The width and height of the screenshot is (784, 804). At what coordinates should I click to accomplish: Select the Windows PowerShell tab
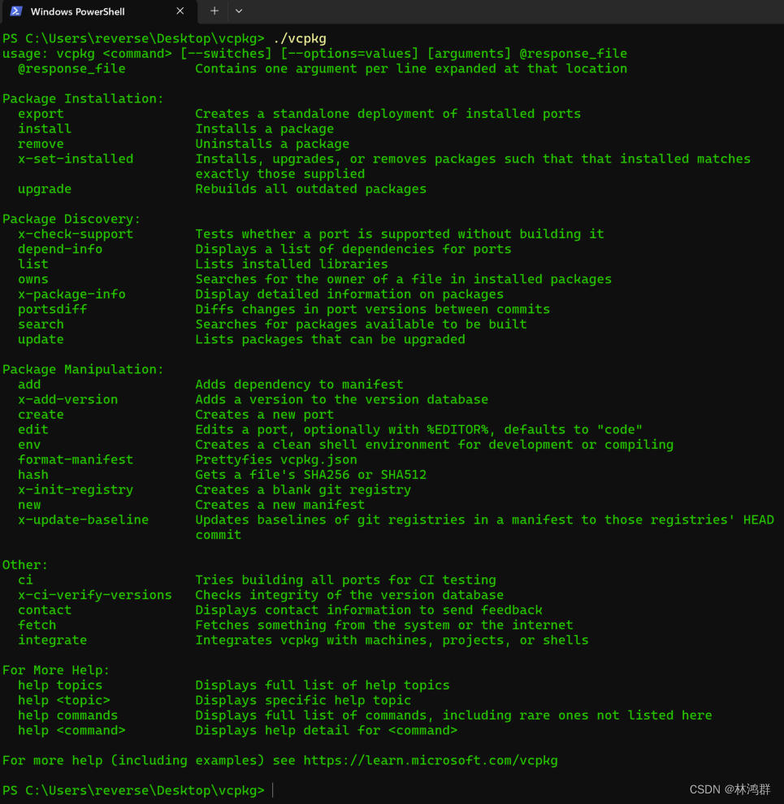(99, 12)
